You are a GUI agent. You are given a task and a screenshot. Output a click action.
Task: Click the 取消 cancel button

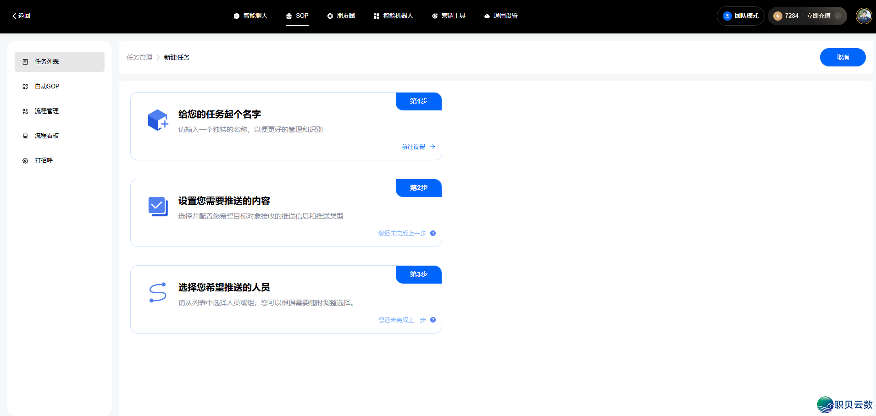coord(843,57)
